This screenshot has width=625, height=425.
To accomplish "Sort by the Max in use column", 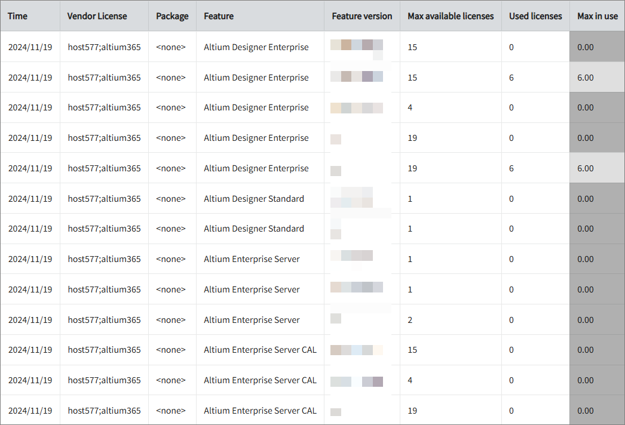I will coord(597,16).
